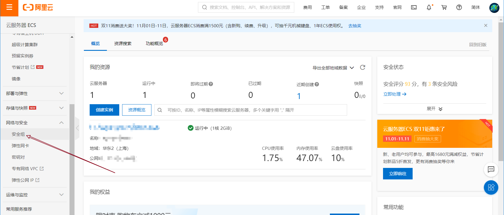
Task: Expand the security status panel (展开)
Action: (434, 109)
